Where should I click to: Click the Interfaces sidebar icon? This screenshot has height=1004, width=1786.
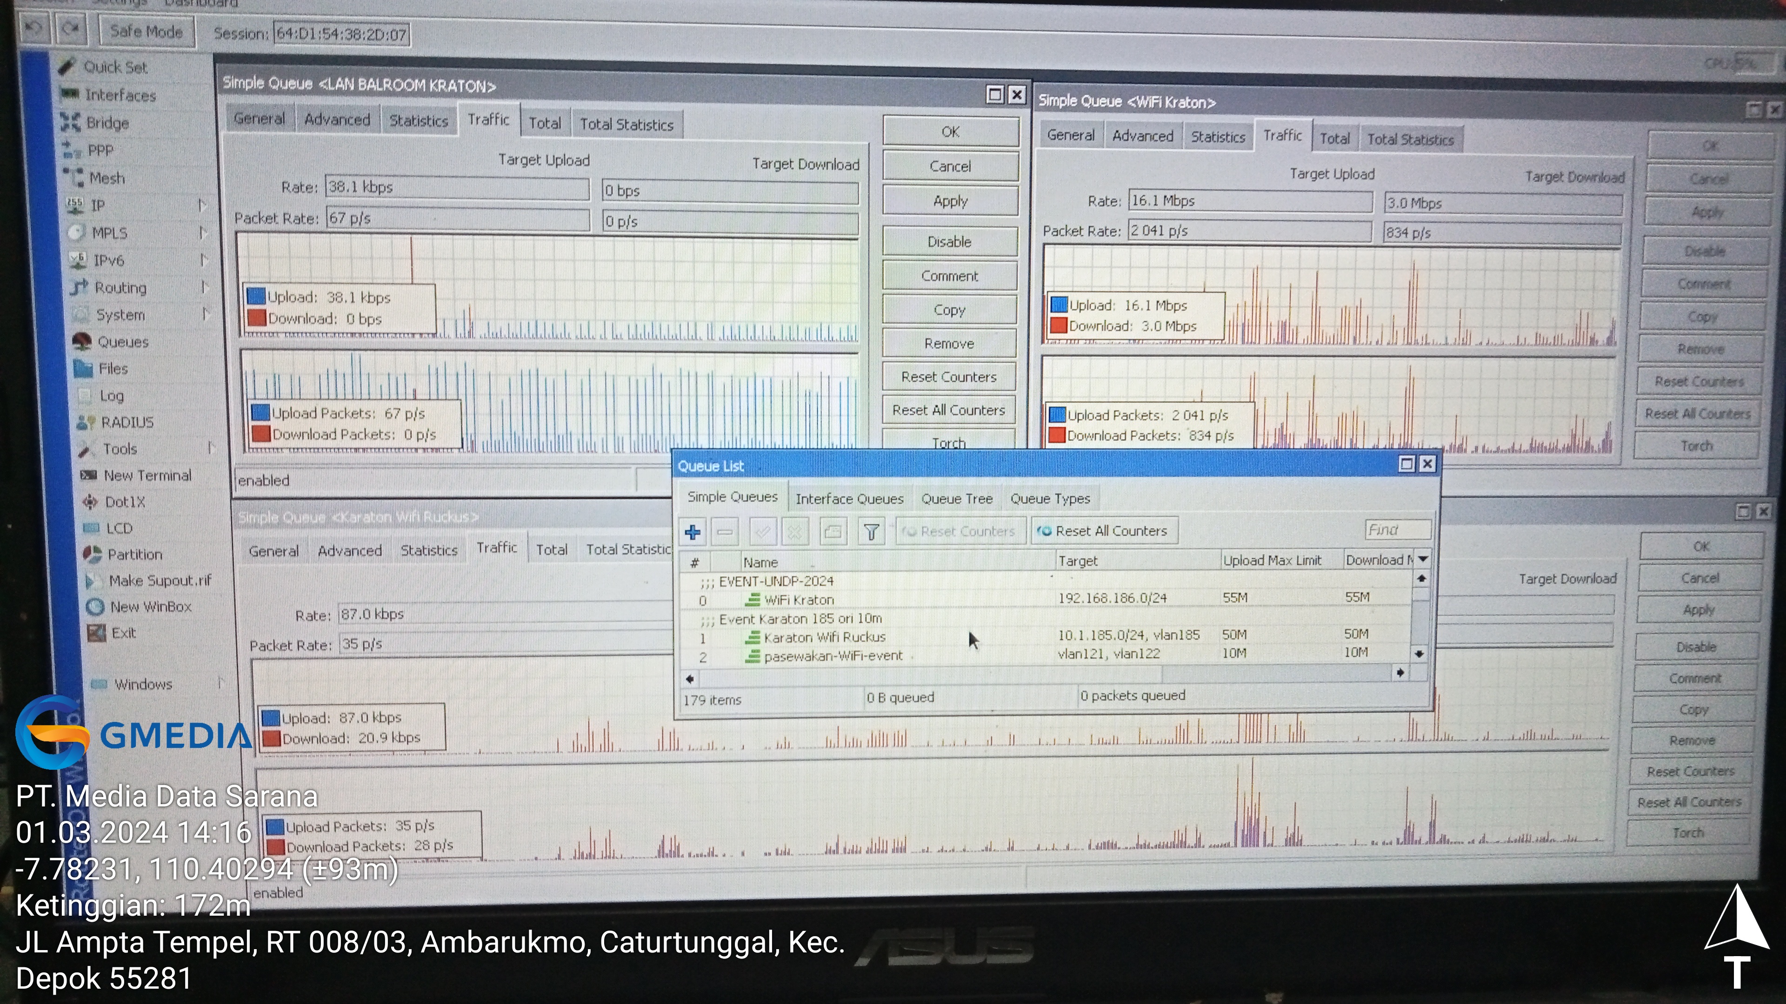[x=70, y=94]
